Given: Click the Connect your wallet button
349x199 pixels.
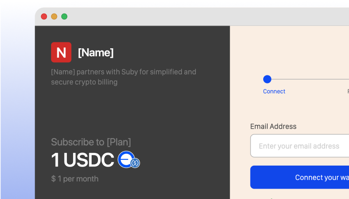Looking at the screenshot, I should [300, 177].
